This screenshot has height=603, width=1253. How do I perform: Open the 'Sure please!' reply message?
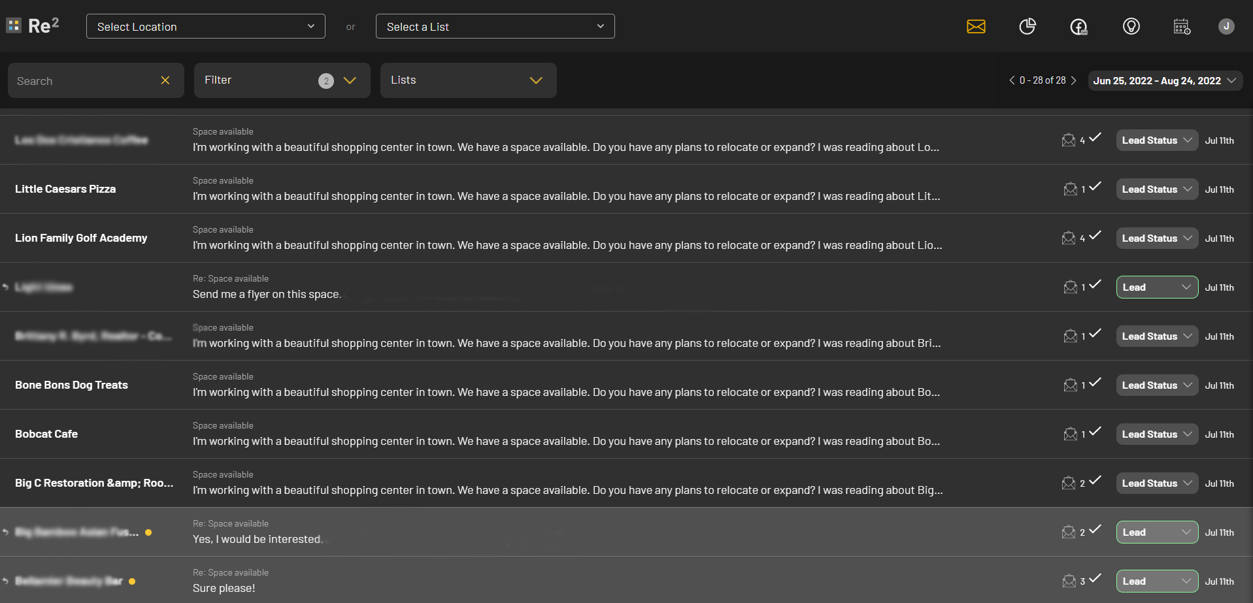click(x=224, y=588)
